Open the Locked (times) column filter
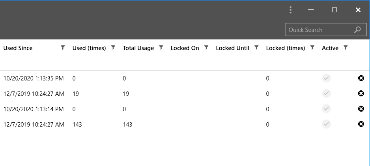The height and width of the screenshot is (166, 370). coord(312,48)
